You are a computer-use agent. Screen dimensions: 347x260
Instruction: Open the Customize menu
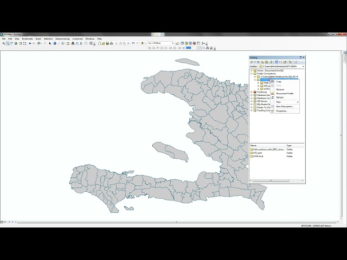pos(78,38)
